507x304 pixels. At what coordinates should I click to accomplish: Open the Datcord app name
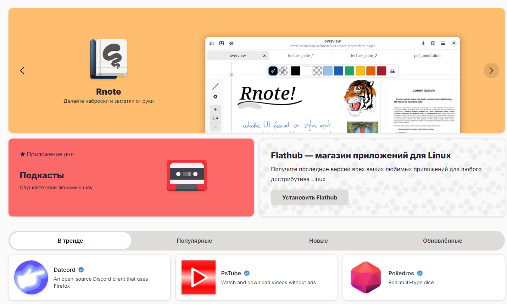click(65, 270)
